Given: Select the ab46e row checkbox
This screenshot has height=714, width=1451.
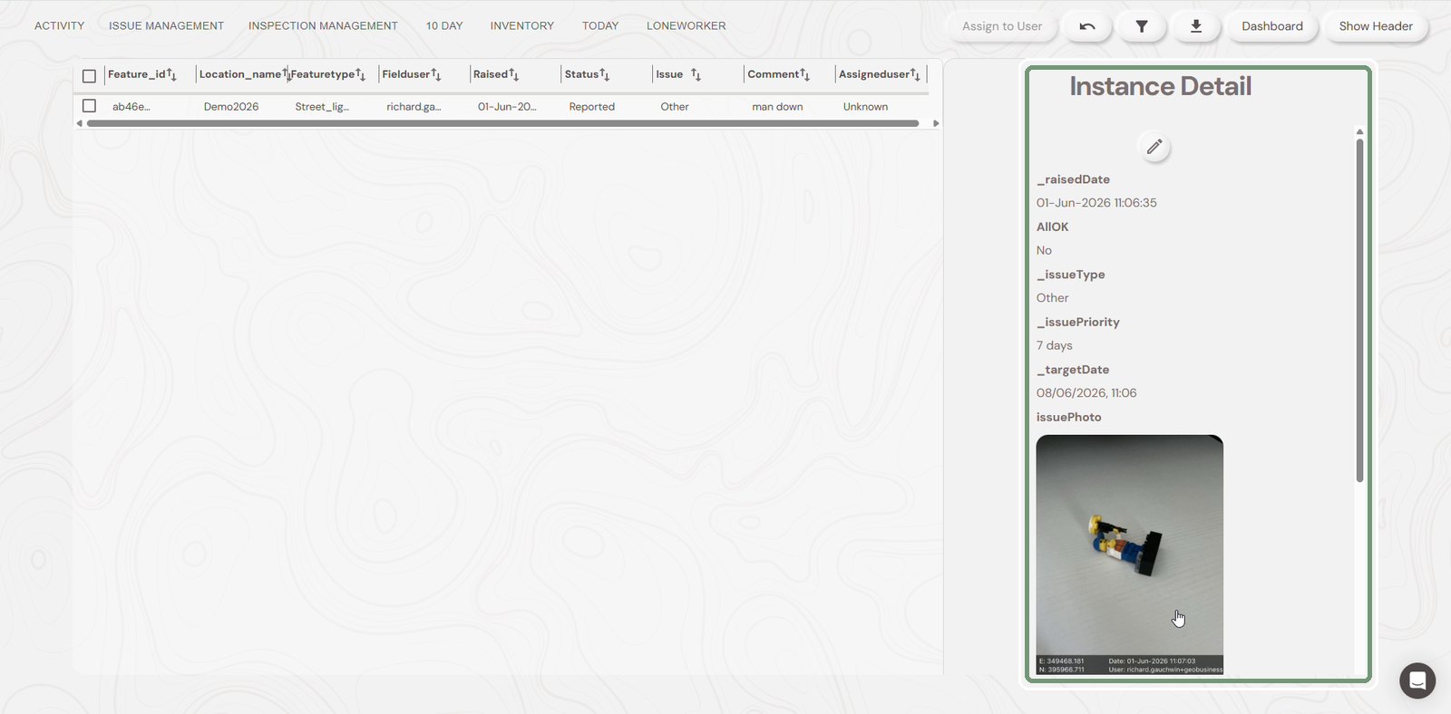Looking at the screenshot, I should (89, 106).
